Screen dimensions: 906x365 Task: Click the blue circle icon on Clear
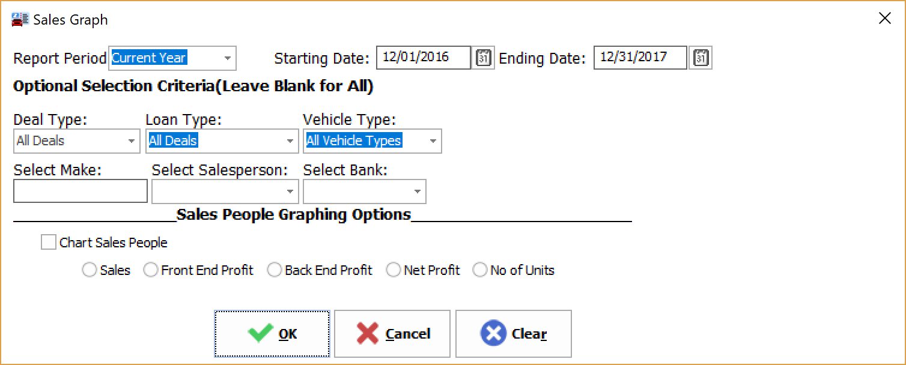(493, 333)
